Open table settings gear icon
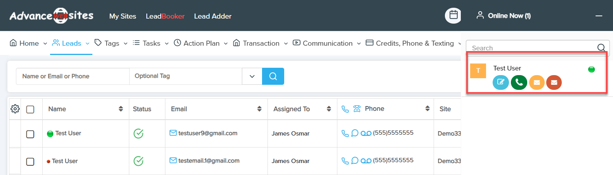Image resolution: width=613 pixels, height=175 pixels. (x=15, y=109)
